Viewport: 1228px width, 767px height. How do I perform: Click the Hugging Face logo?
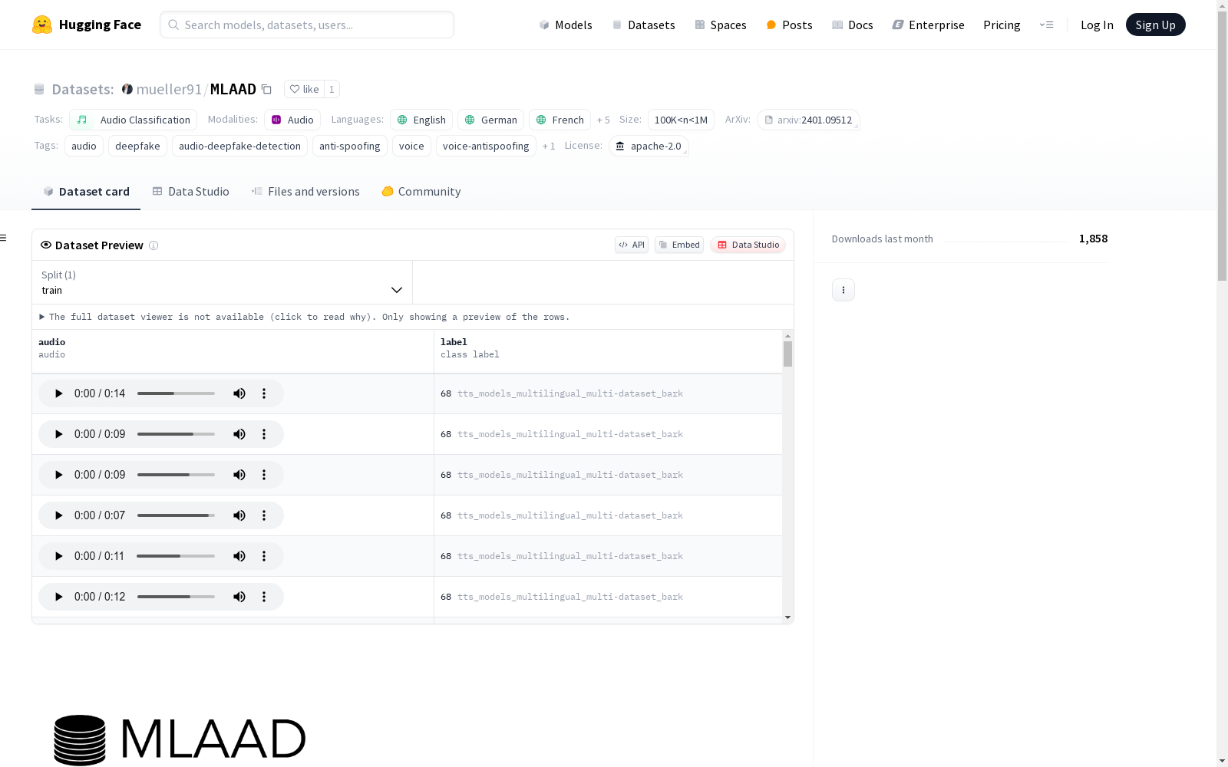point(86,25)
